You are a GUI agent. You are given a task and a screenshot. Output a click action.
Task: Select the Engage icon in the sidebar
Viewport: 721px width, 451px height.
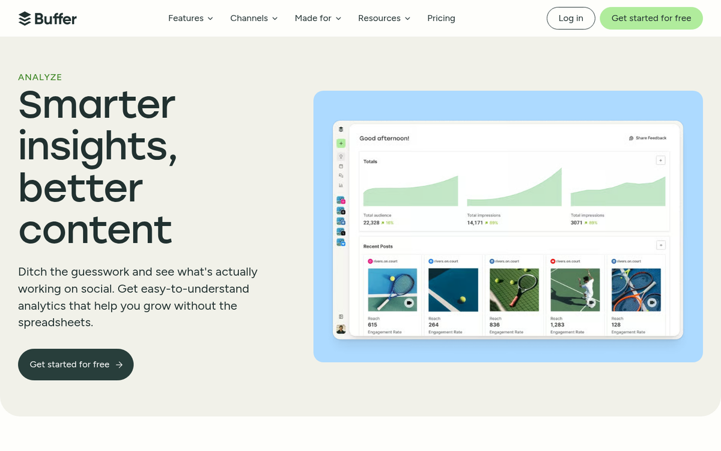[x=341, y=174]
